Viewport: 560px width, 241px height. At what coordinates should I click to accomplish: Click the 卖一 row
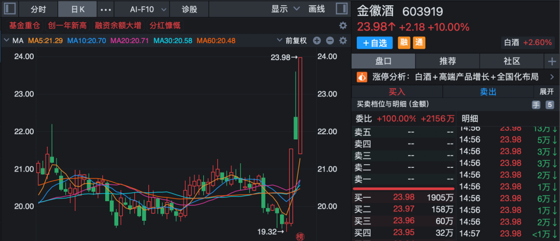coord(404,179)
